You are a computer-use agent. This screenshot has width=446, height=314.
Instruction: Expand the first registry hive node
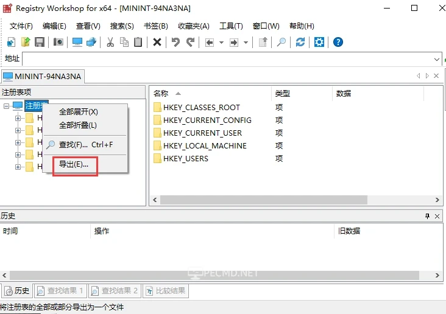pyautogui.click(x=18, y=118)
